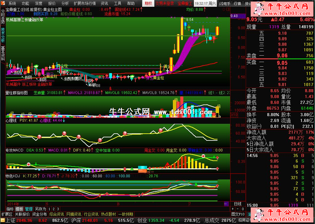This screenshot has height=224, width=315.
Task: Click the 总成交 2075亿 status entry
Action: (220, 220)
